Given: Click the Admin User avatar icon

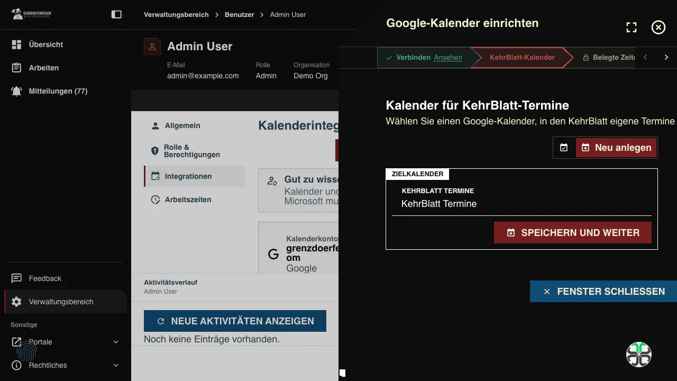Looking at the screenshot, I should coord(152,47).
